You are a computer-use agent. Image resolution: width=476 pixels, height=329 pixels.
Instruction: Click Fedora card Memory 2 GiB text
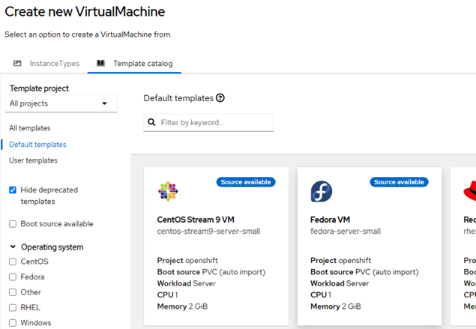[335, 307]
